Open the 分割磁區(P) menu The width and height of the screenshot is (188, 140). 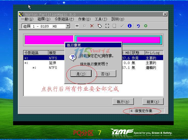coord(64,19)
